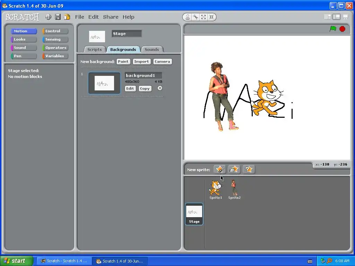Select the Control block category
This screenshot has height=266, width=355.
[x=55, y=31]
